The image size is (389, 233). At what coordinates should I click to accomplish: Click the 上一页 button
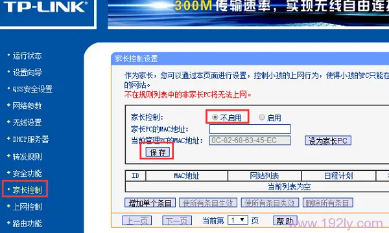pyautogui.click(x=137, y=220)
